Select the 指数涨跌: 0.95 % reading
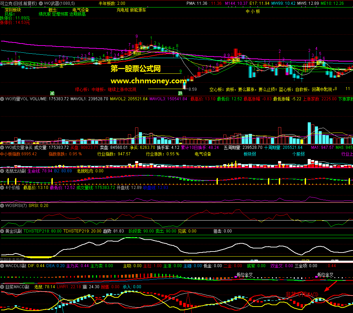 point(65,154)
